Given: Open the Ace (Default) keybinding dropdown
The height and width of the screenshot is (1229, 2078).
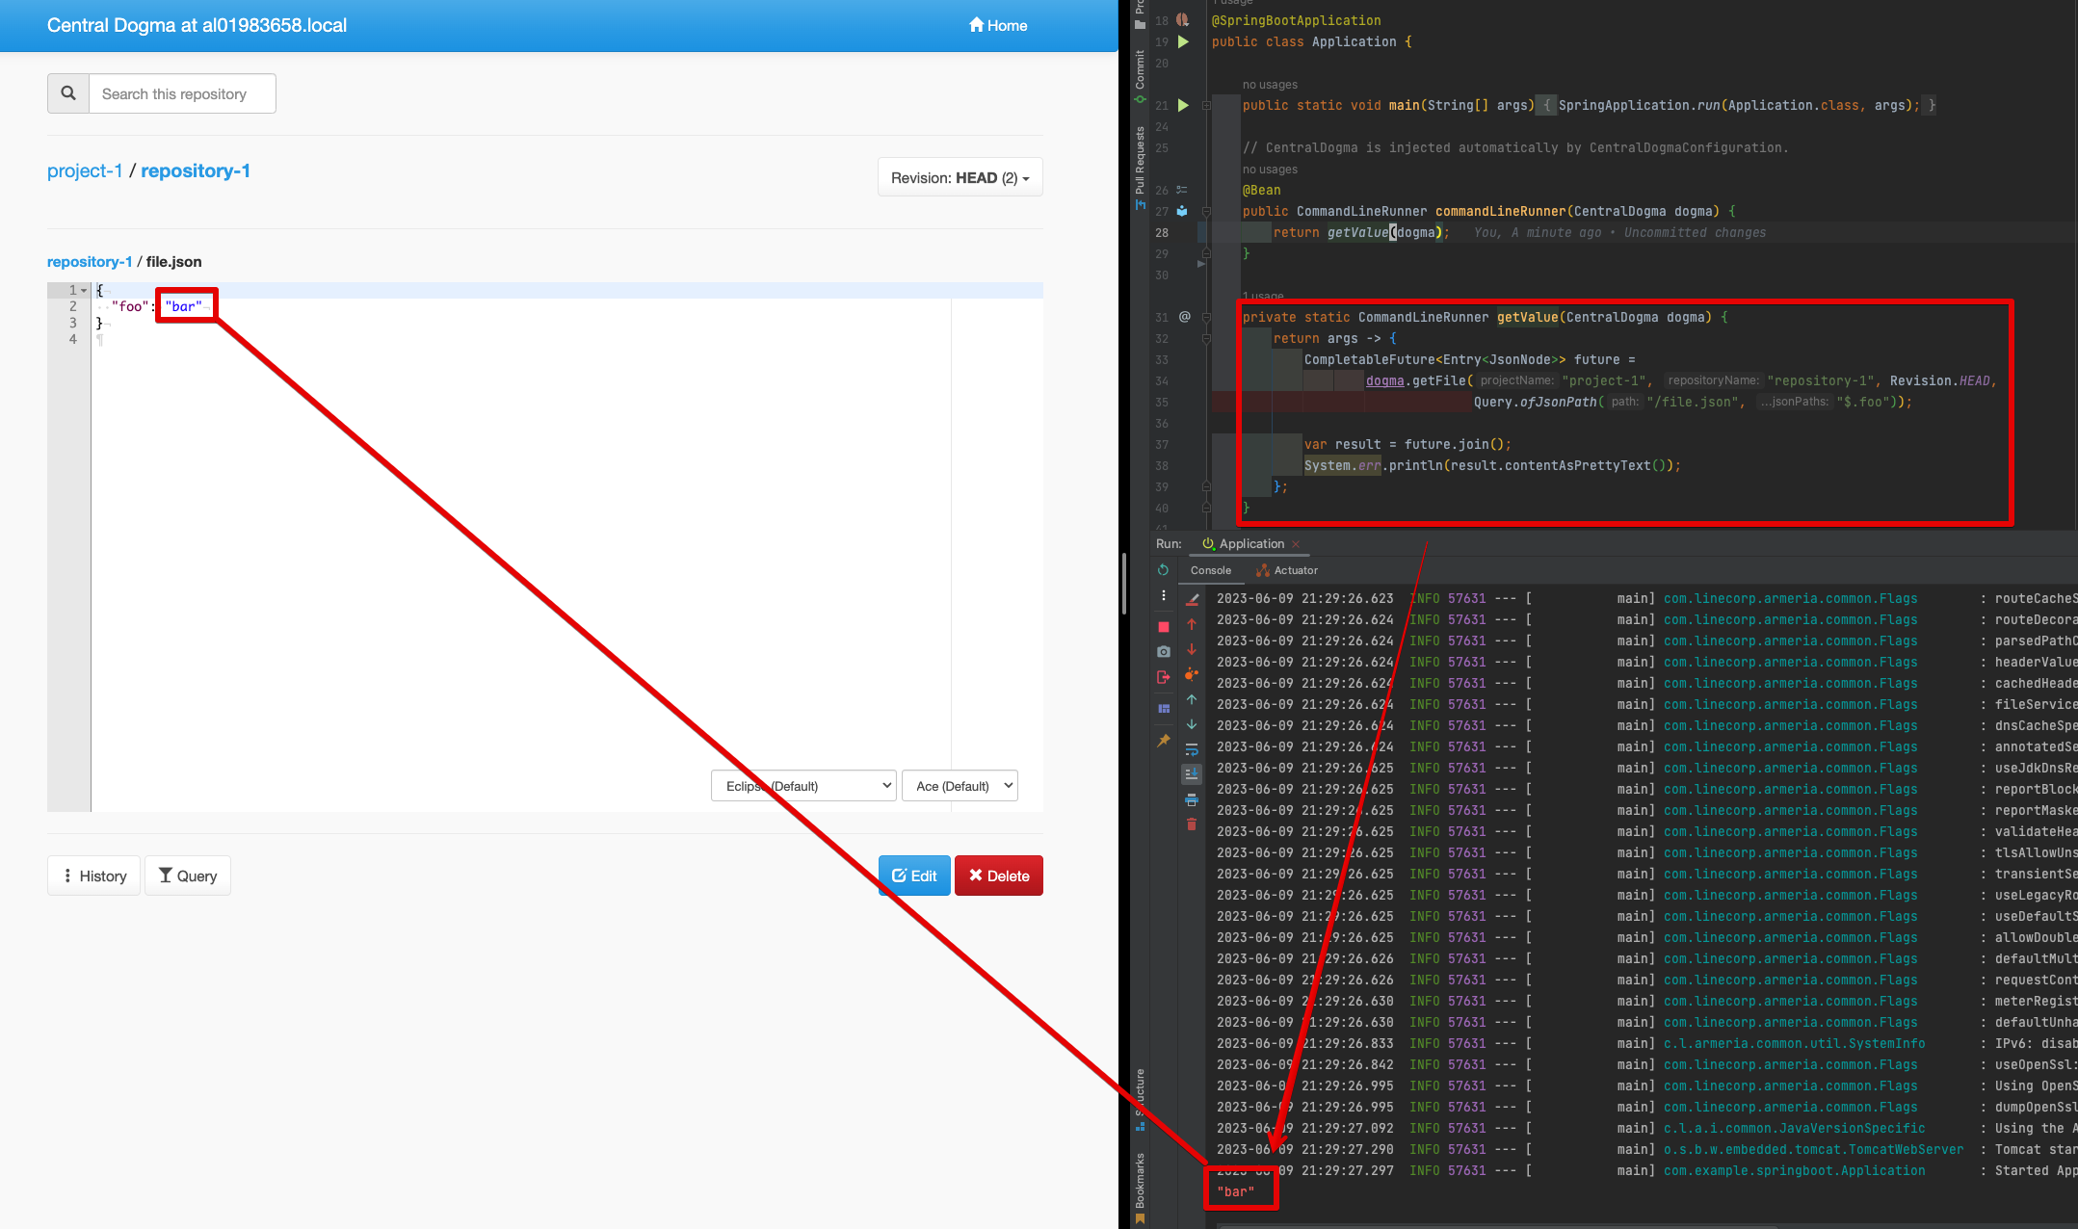Looking at the screenshot, I should (960, 786).
